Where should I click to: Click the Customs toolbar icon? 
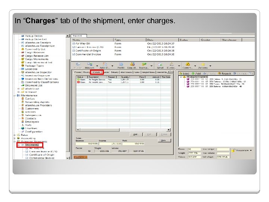[x=171, y=64]
